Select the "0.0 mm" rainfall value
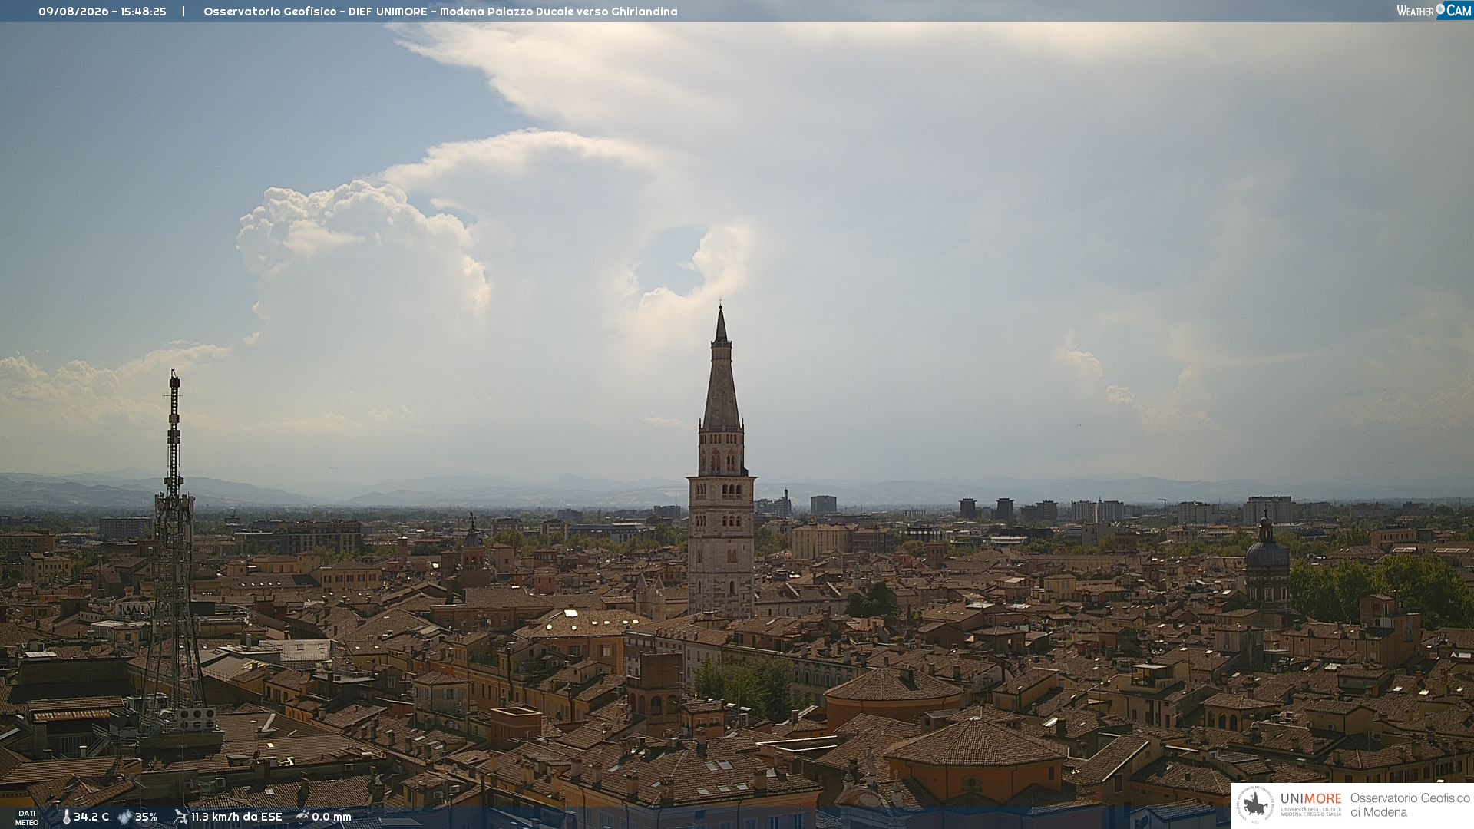Viewport: 1474px width, 829px height. (331, 817)
